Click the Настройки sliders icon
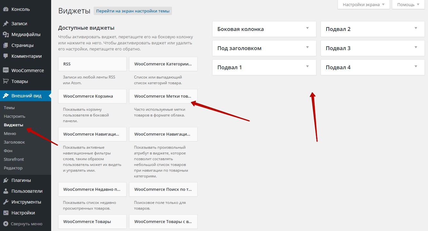The width and height of the screenshot is (428, 231). click(x=6, y=213)
